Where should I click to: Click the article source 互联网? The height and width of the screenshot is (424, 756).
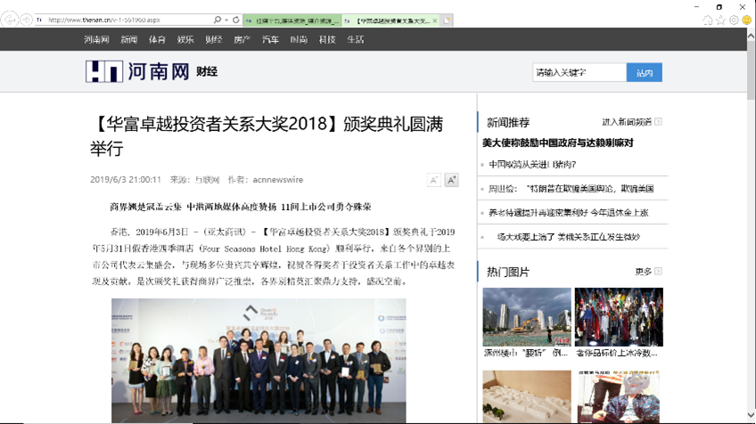pos(208,180)
